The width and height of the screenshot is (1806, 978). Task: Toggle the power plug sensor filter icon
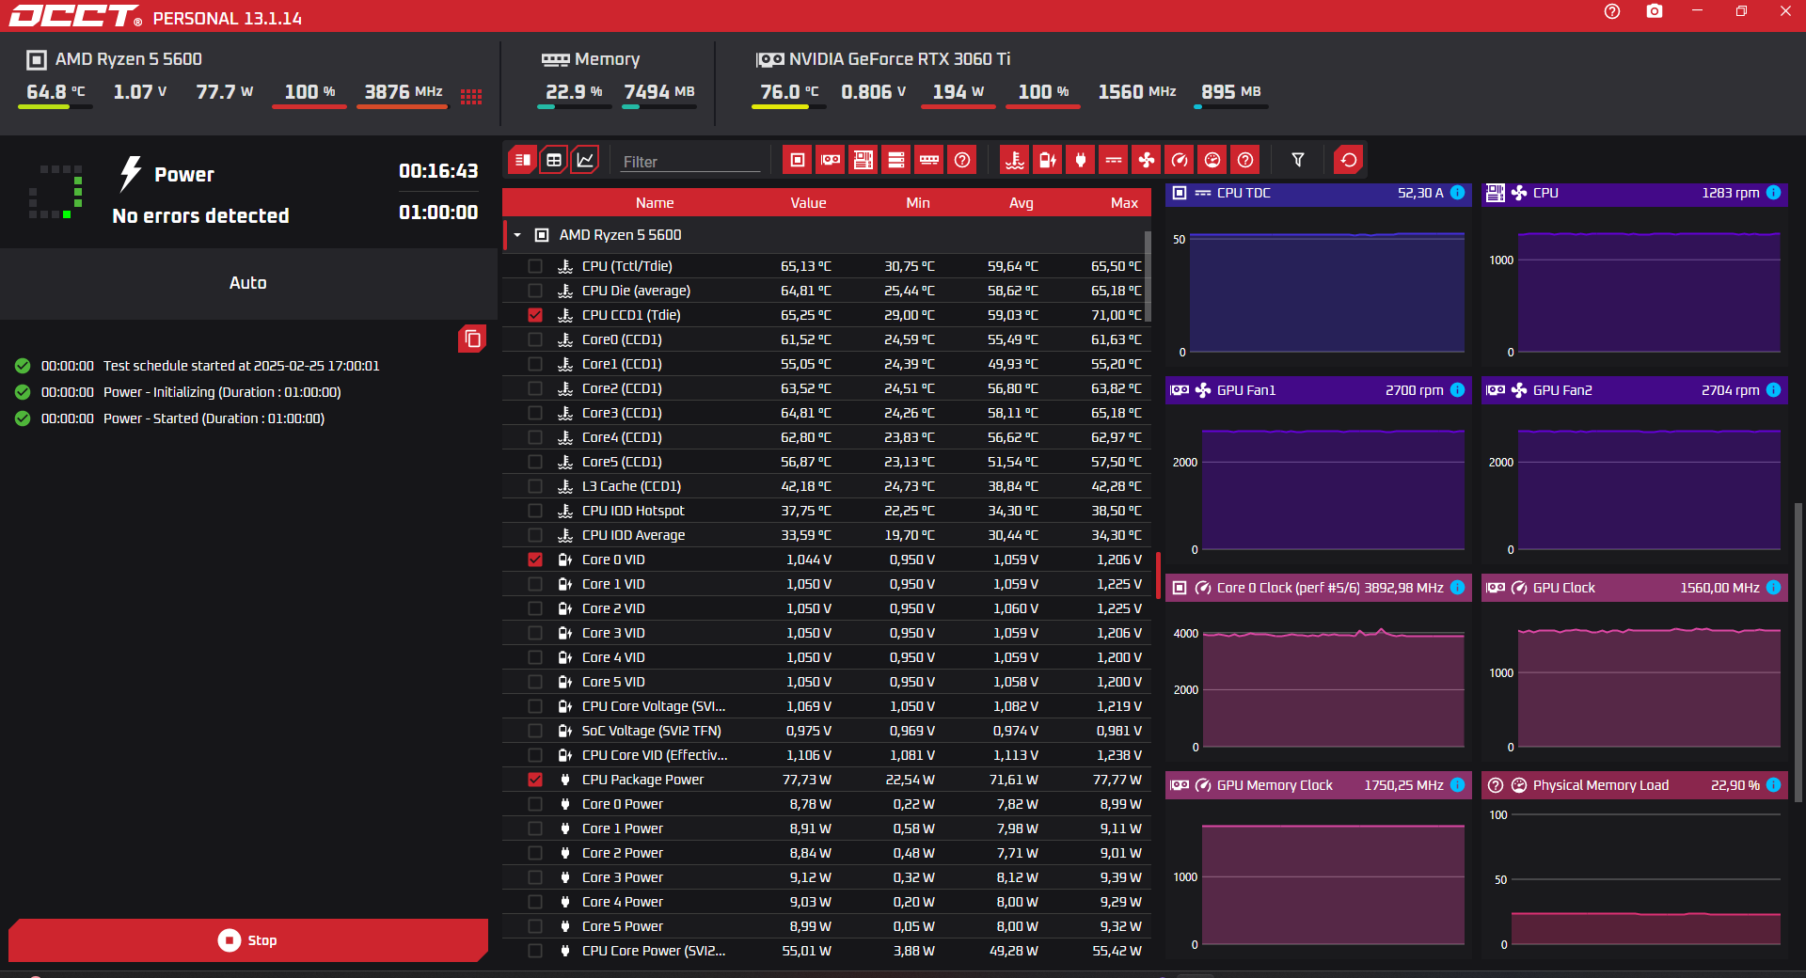[x=1081, y=160]
